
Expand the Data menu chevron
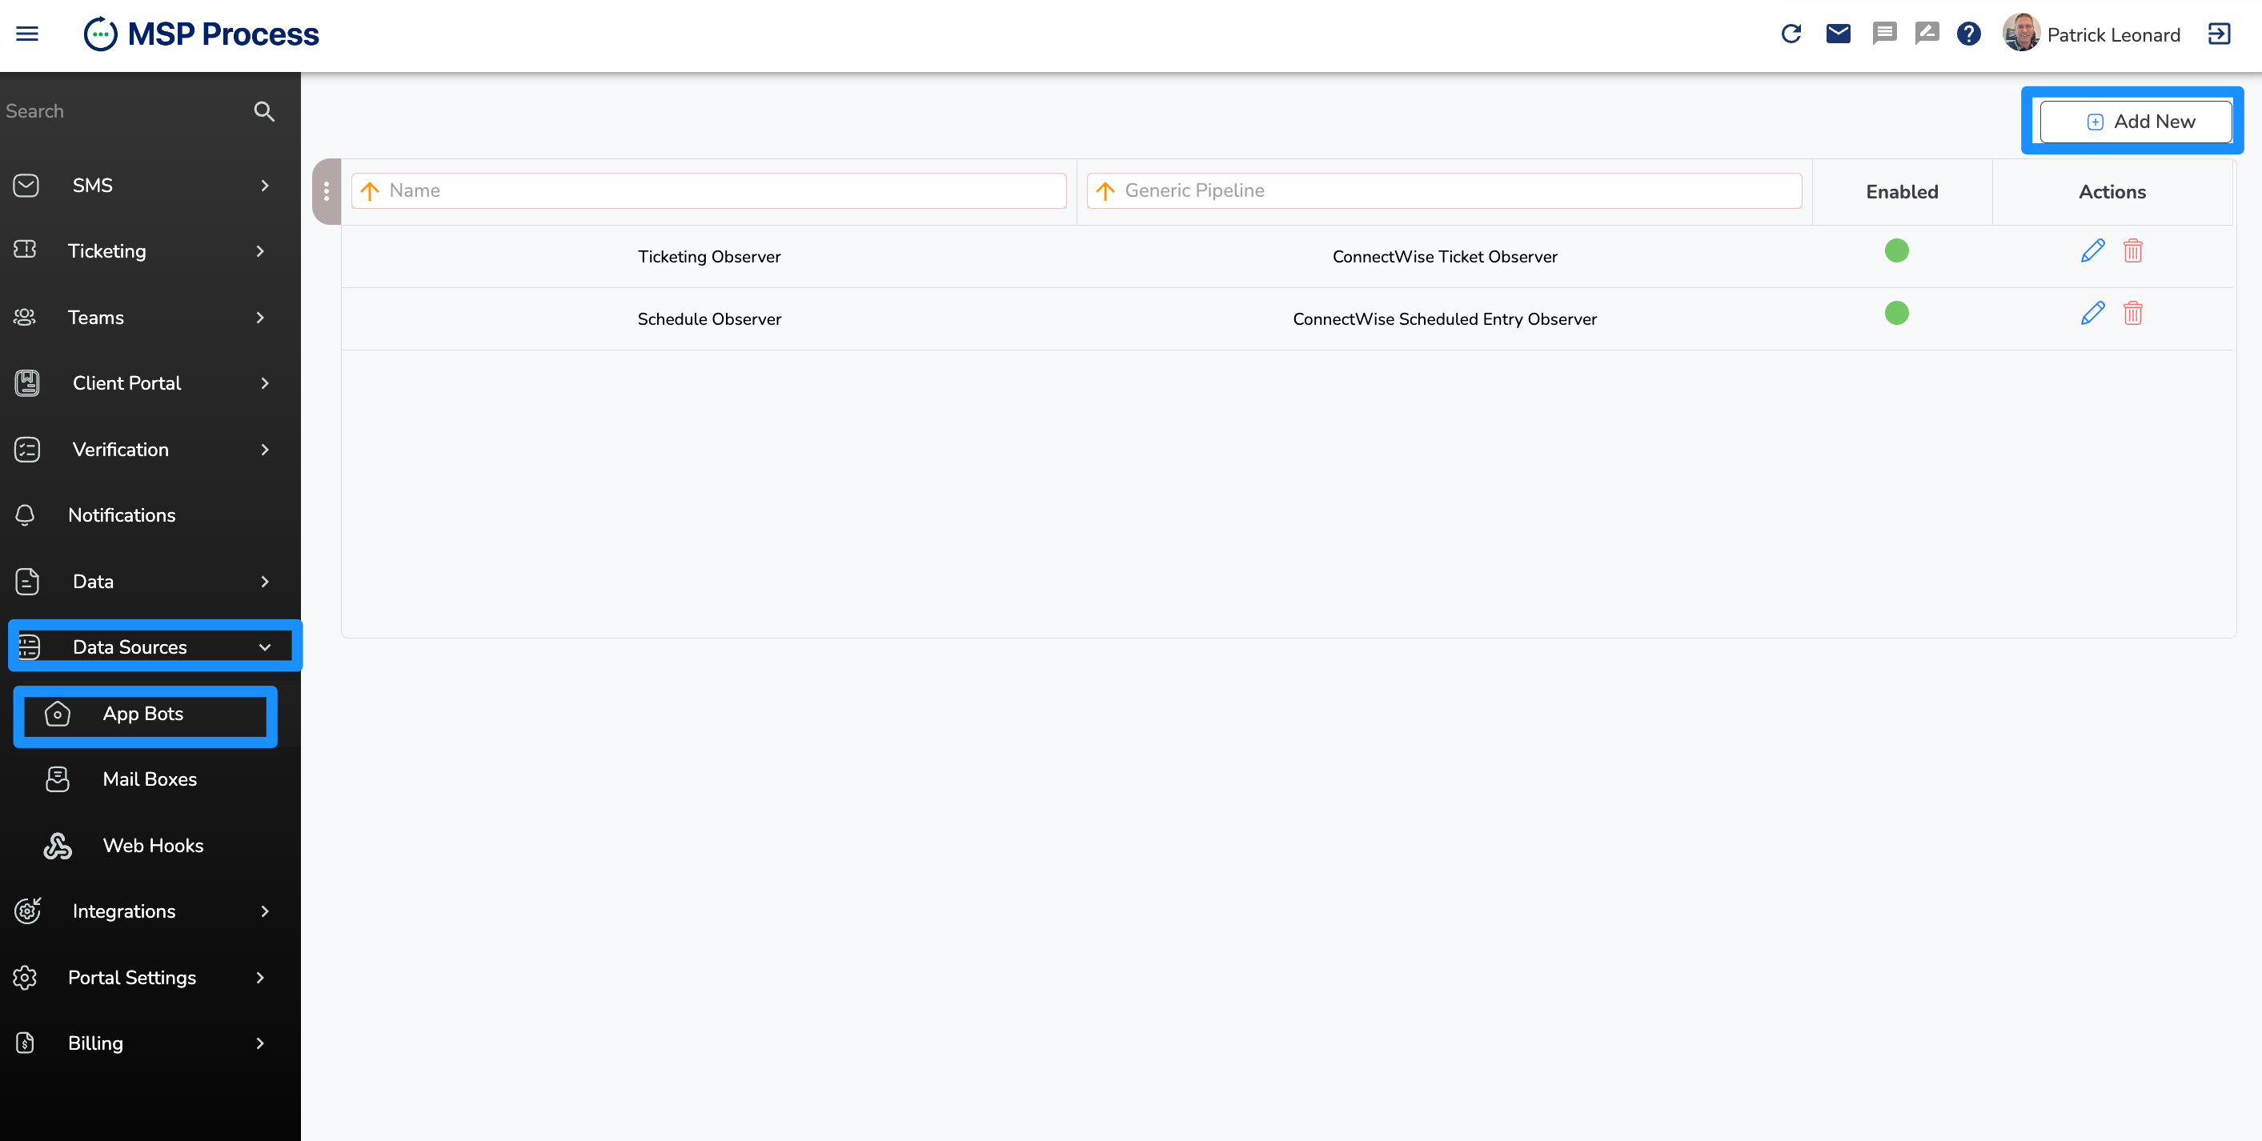264,581
